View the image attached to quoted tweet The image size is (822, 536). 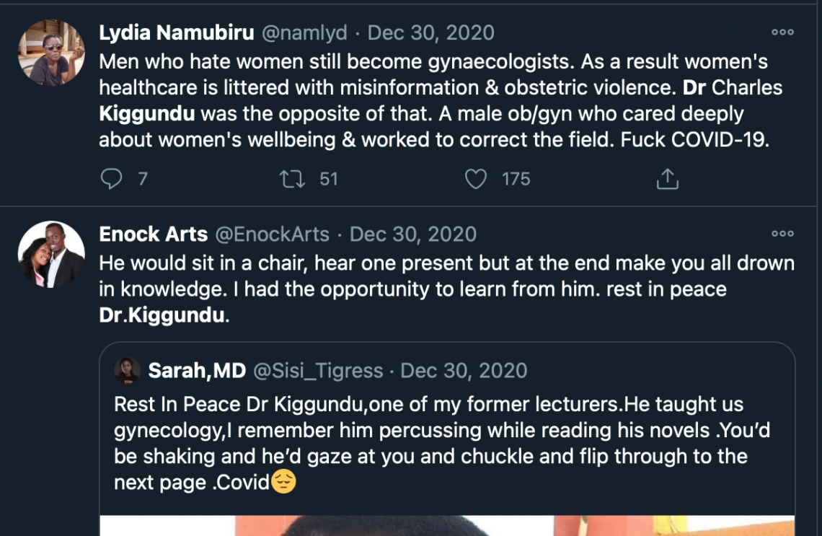[x=447, y=525]
